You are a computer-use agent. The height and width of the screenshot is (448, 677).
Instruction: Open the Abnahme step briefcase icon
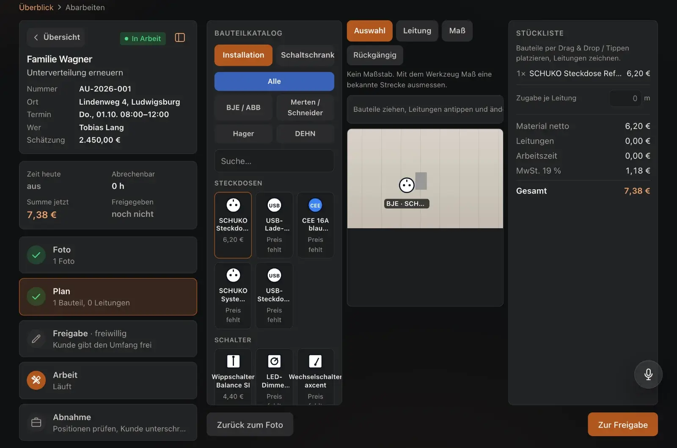(x=36, y=423)
